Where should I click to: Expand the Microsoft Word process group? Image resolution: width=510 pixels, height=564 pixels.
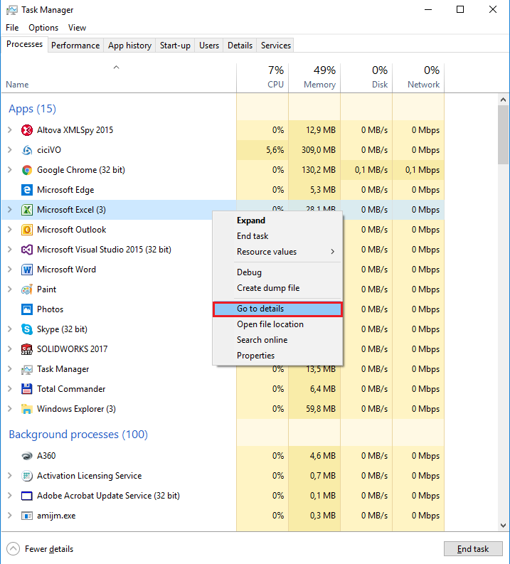[9, 270]
